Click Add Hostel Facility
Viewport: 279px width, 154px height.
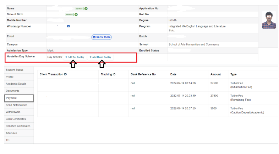100,57
